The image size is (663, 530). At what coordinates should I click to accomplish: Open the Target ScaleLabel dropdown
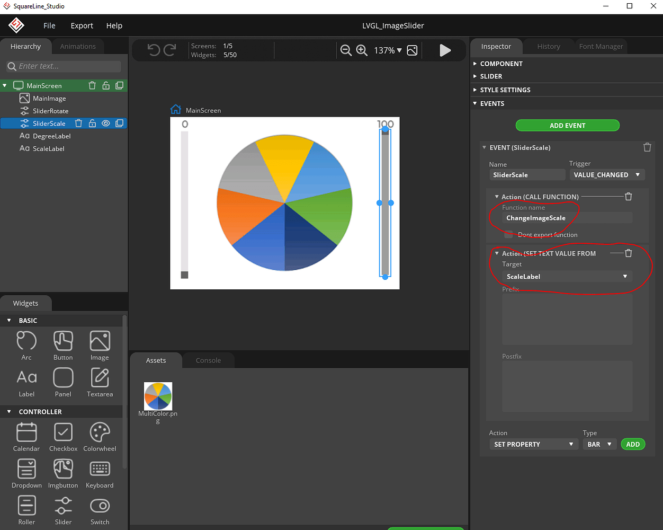[x=567, y=277]
